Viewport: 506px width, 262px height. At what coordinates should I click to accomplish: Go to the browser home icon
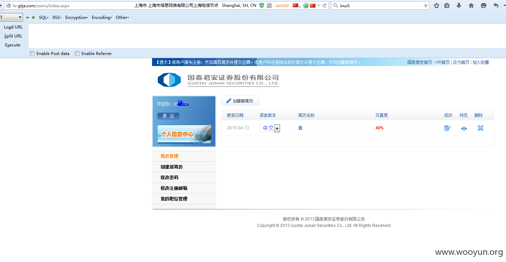pyautogui.click(x=471, y=6)
